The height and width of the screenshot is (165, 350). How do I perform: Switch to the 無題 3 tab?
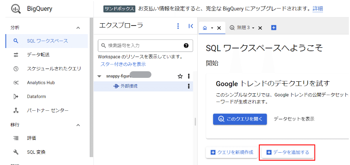(240, 28)
